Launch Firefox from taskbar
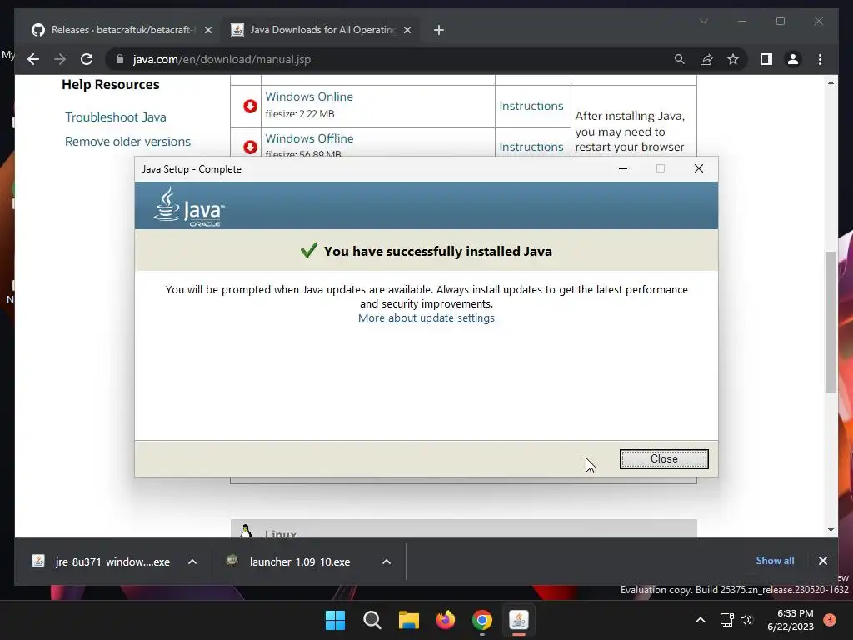The width and height of the screenshot is (853, 640). [446, 620]
